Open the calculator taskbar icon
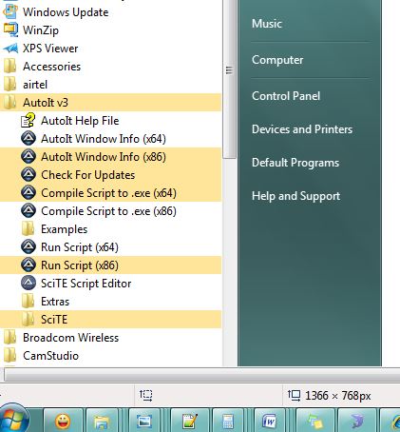Image resolution: width=400 pixels, height=432 pixels. (x=228, y=422)
